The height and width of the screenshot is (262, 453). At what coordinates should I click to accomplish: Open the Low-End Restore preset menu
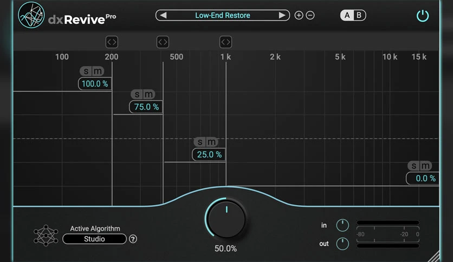tap(223, 15)
